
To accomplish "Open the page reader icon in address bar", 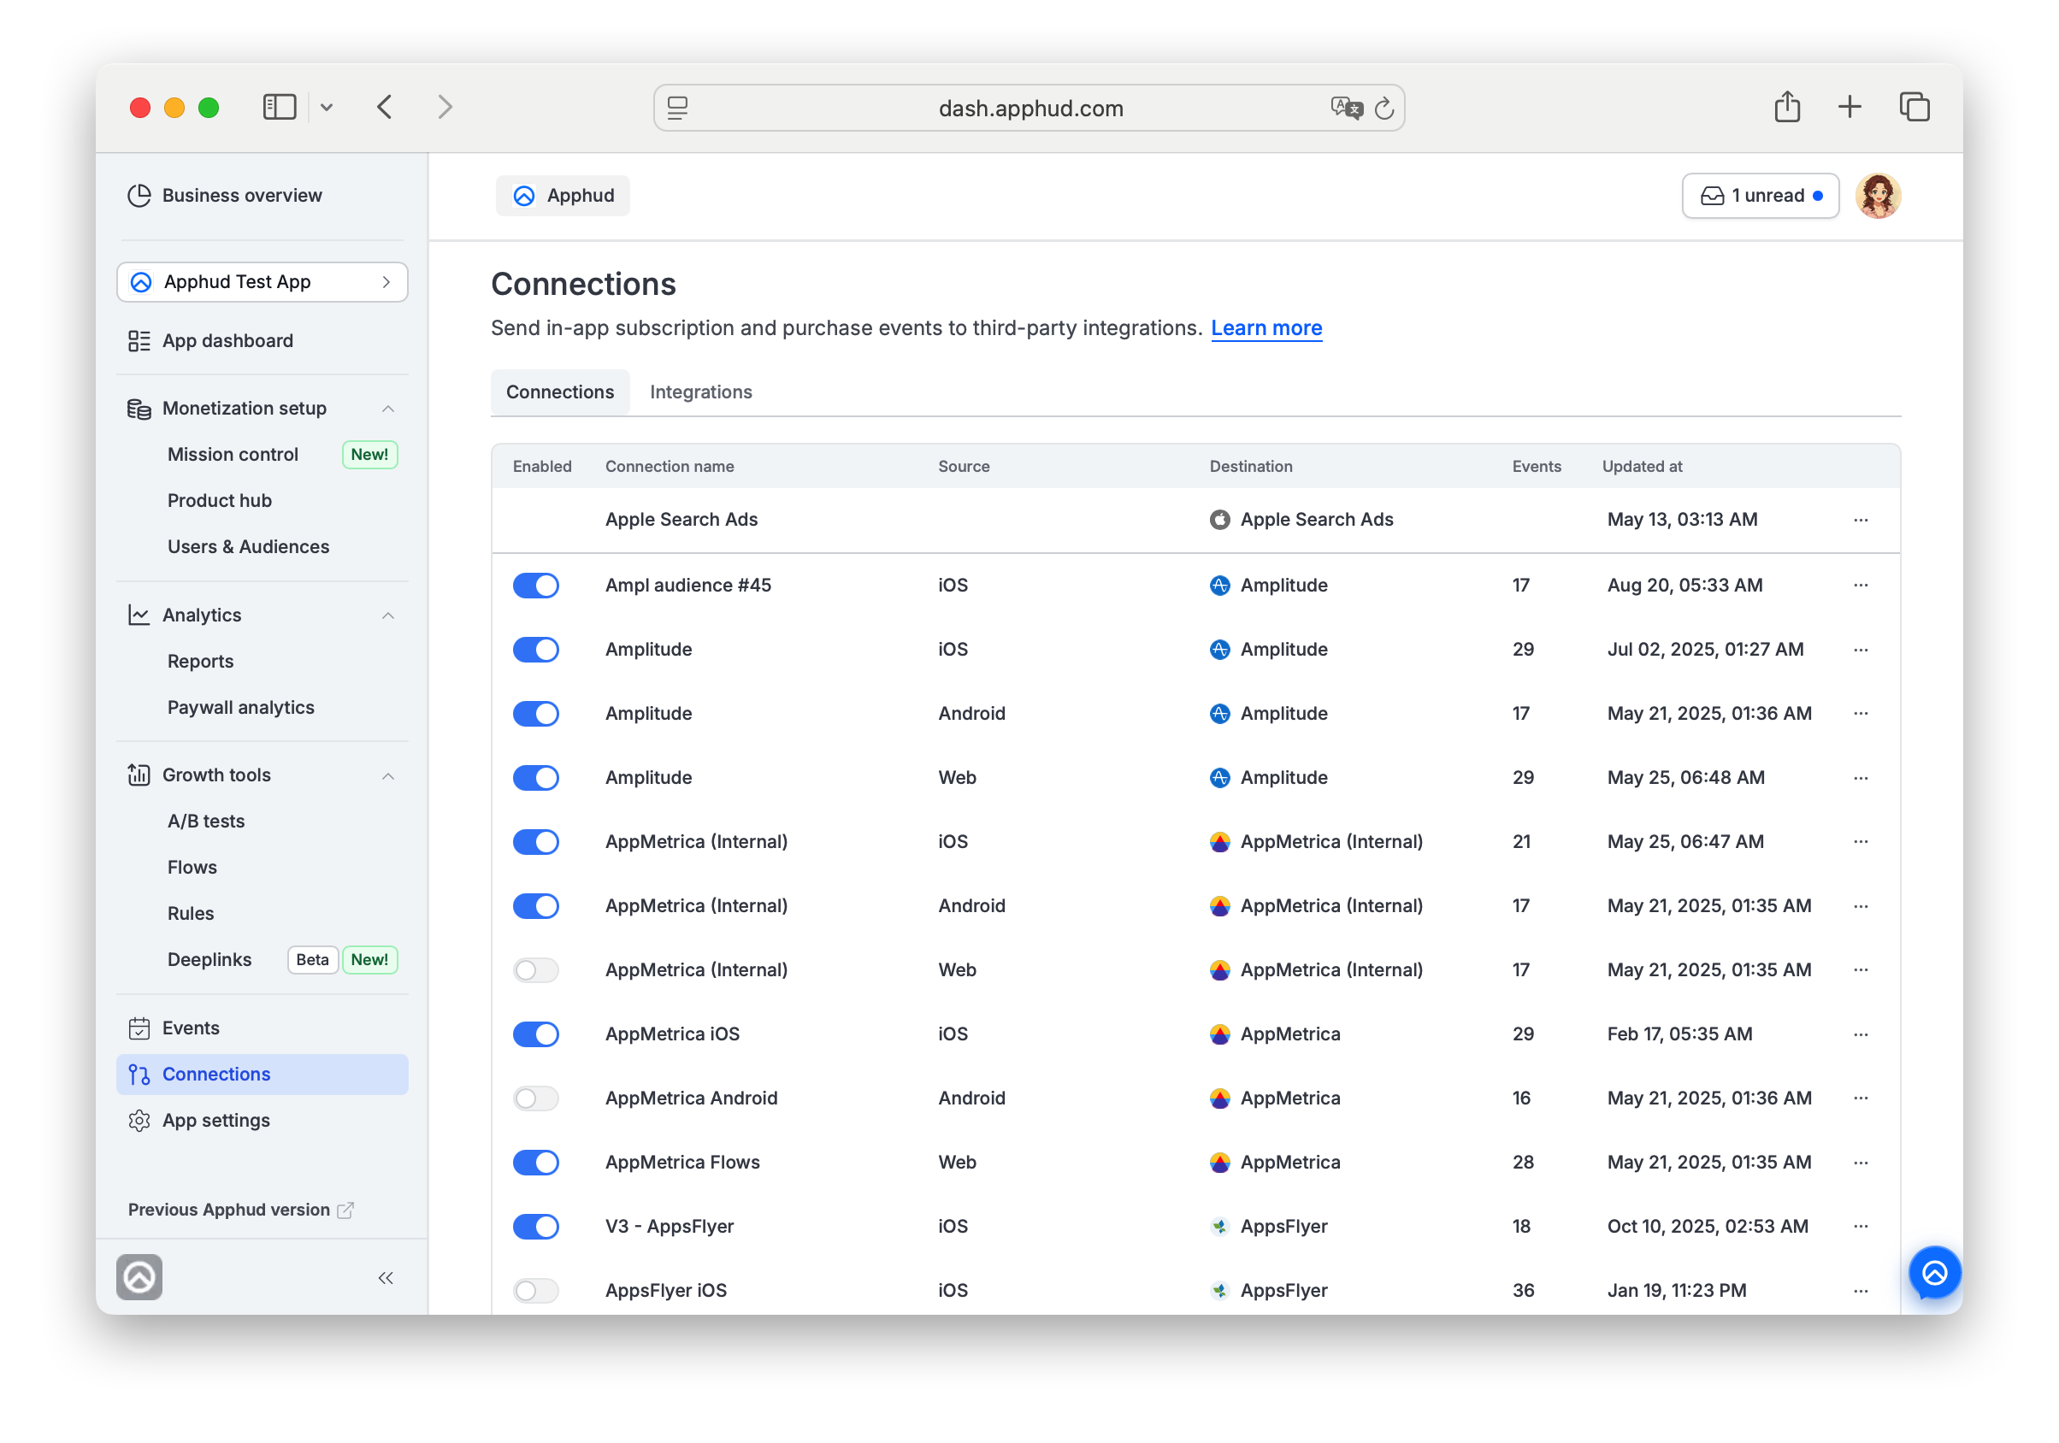I will [x=678, y=109].
